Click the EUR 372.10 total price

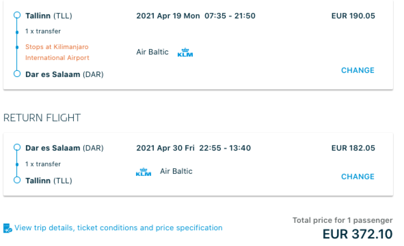click(357, 234)
